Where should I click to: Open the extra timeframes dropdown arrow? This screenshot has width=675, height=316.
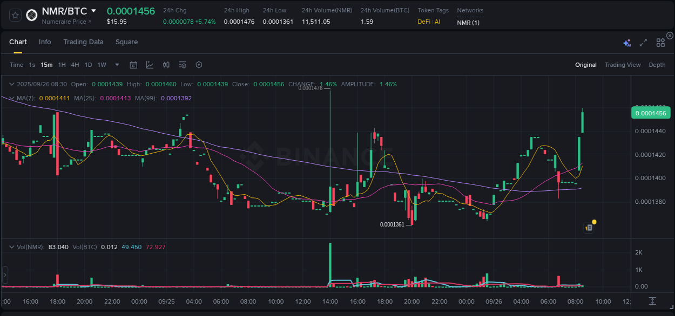point(116,64)
